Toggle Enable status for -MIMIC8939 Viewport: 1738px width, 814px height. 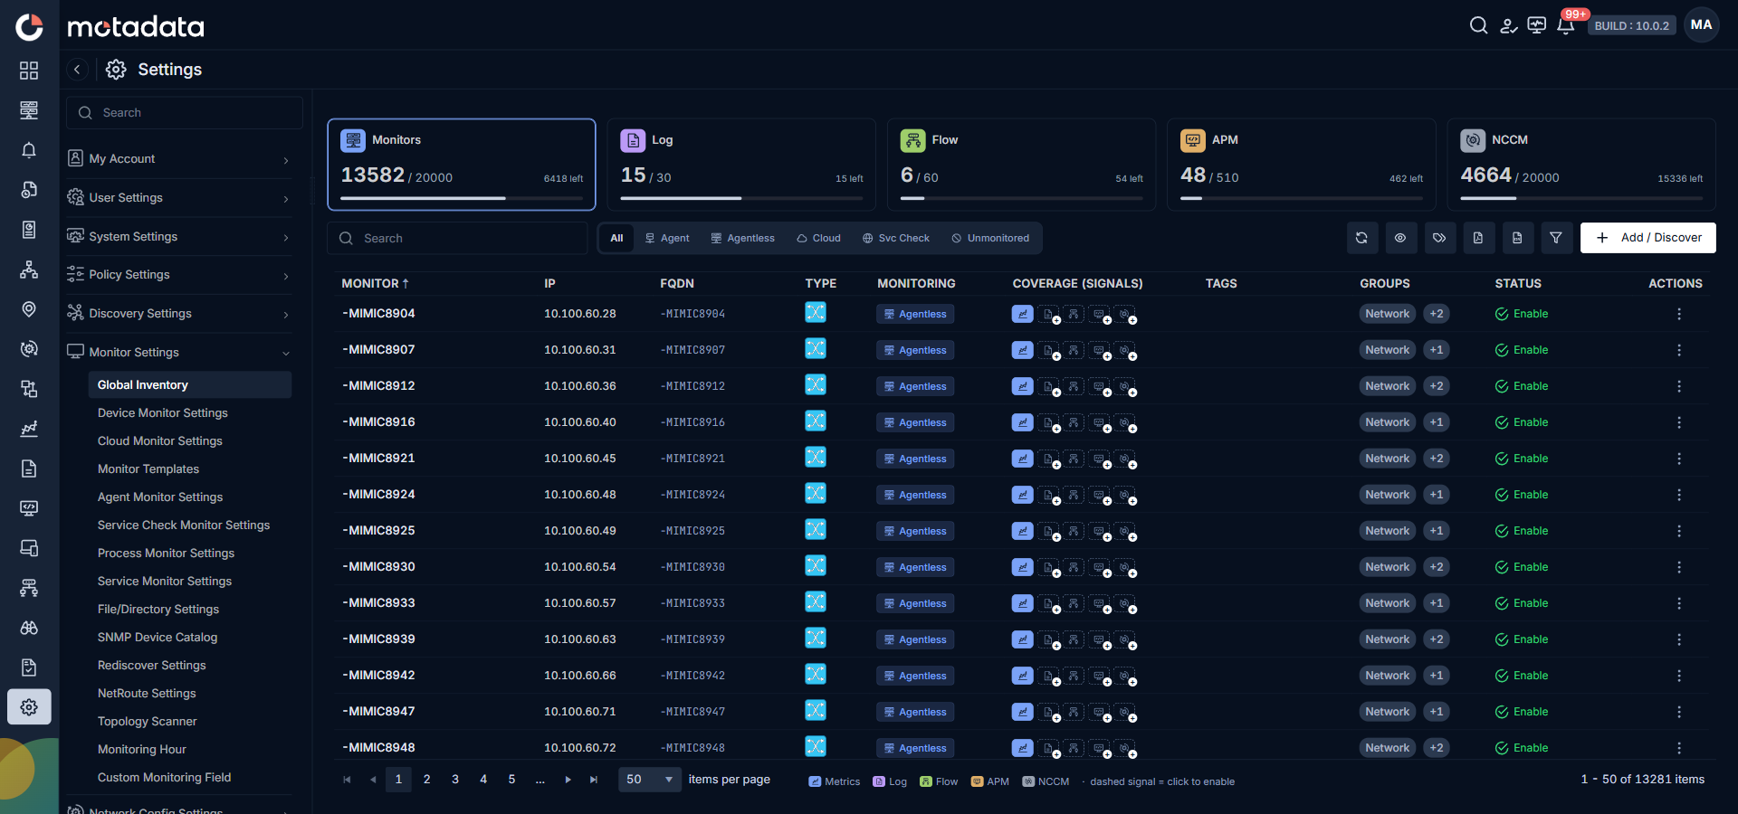point(1522,639)
